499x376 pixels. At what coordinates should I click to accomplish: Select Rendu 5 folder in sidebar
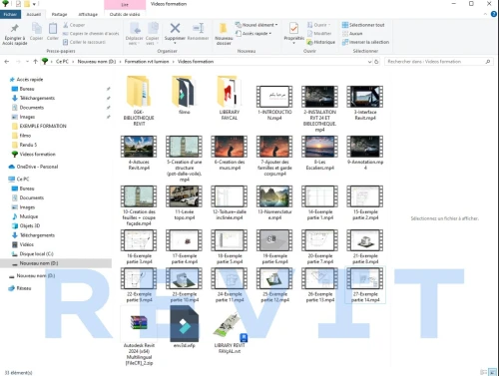pyautogui.click(x=28, y=145)
